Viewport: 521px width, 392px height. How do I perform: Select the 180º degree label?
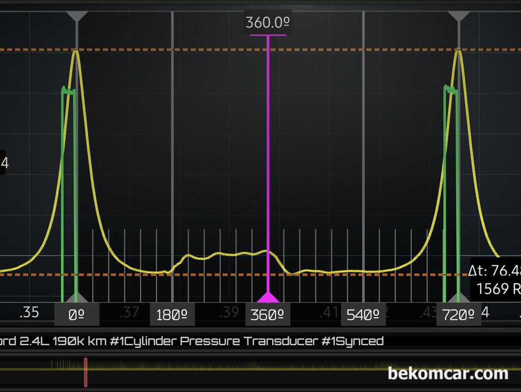[x=172, y=315]
